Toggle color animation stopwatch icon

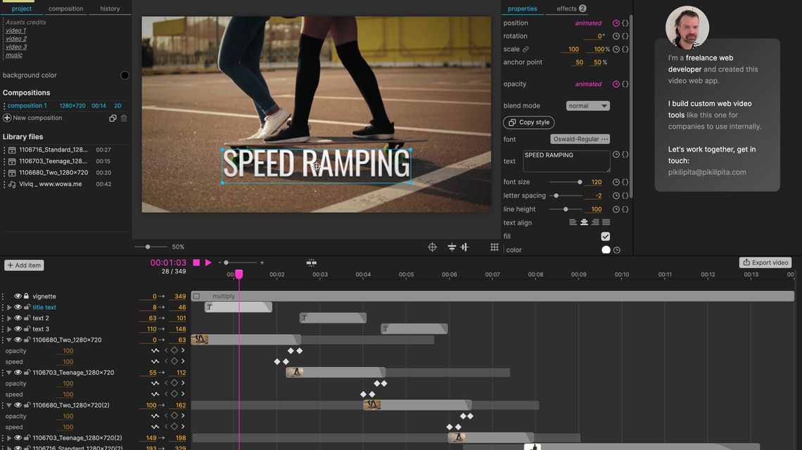coord(617,250)
